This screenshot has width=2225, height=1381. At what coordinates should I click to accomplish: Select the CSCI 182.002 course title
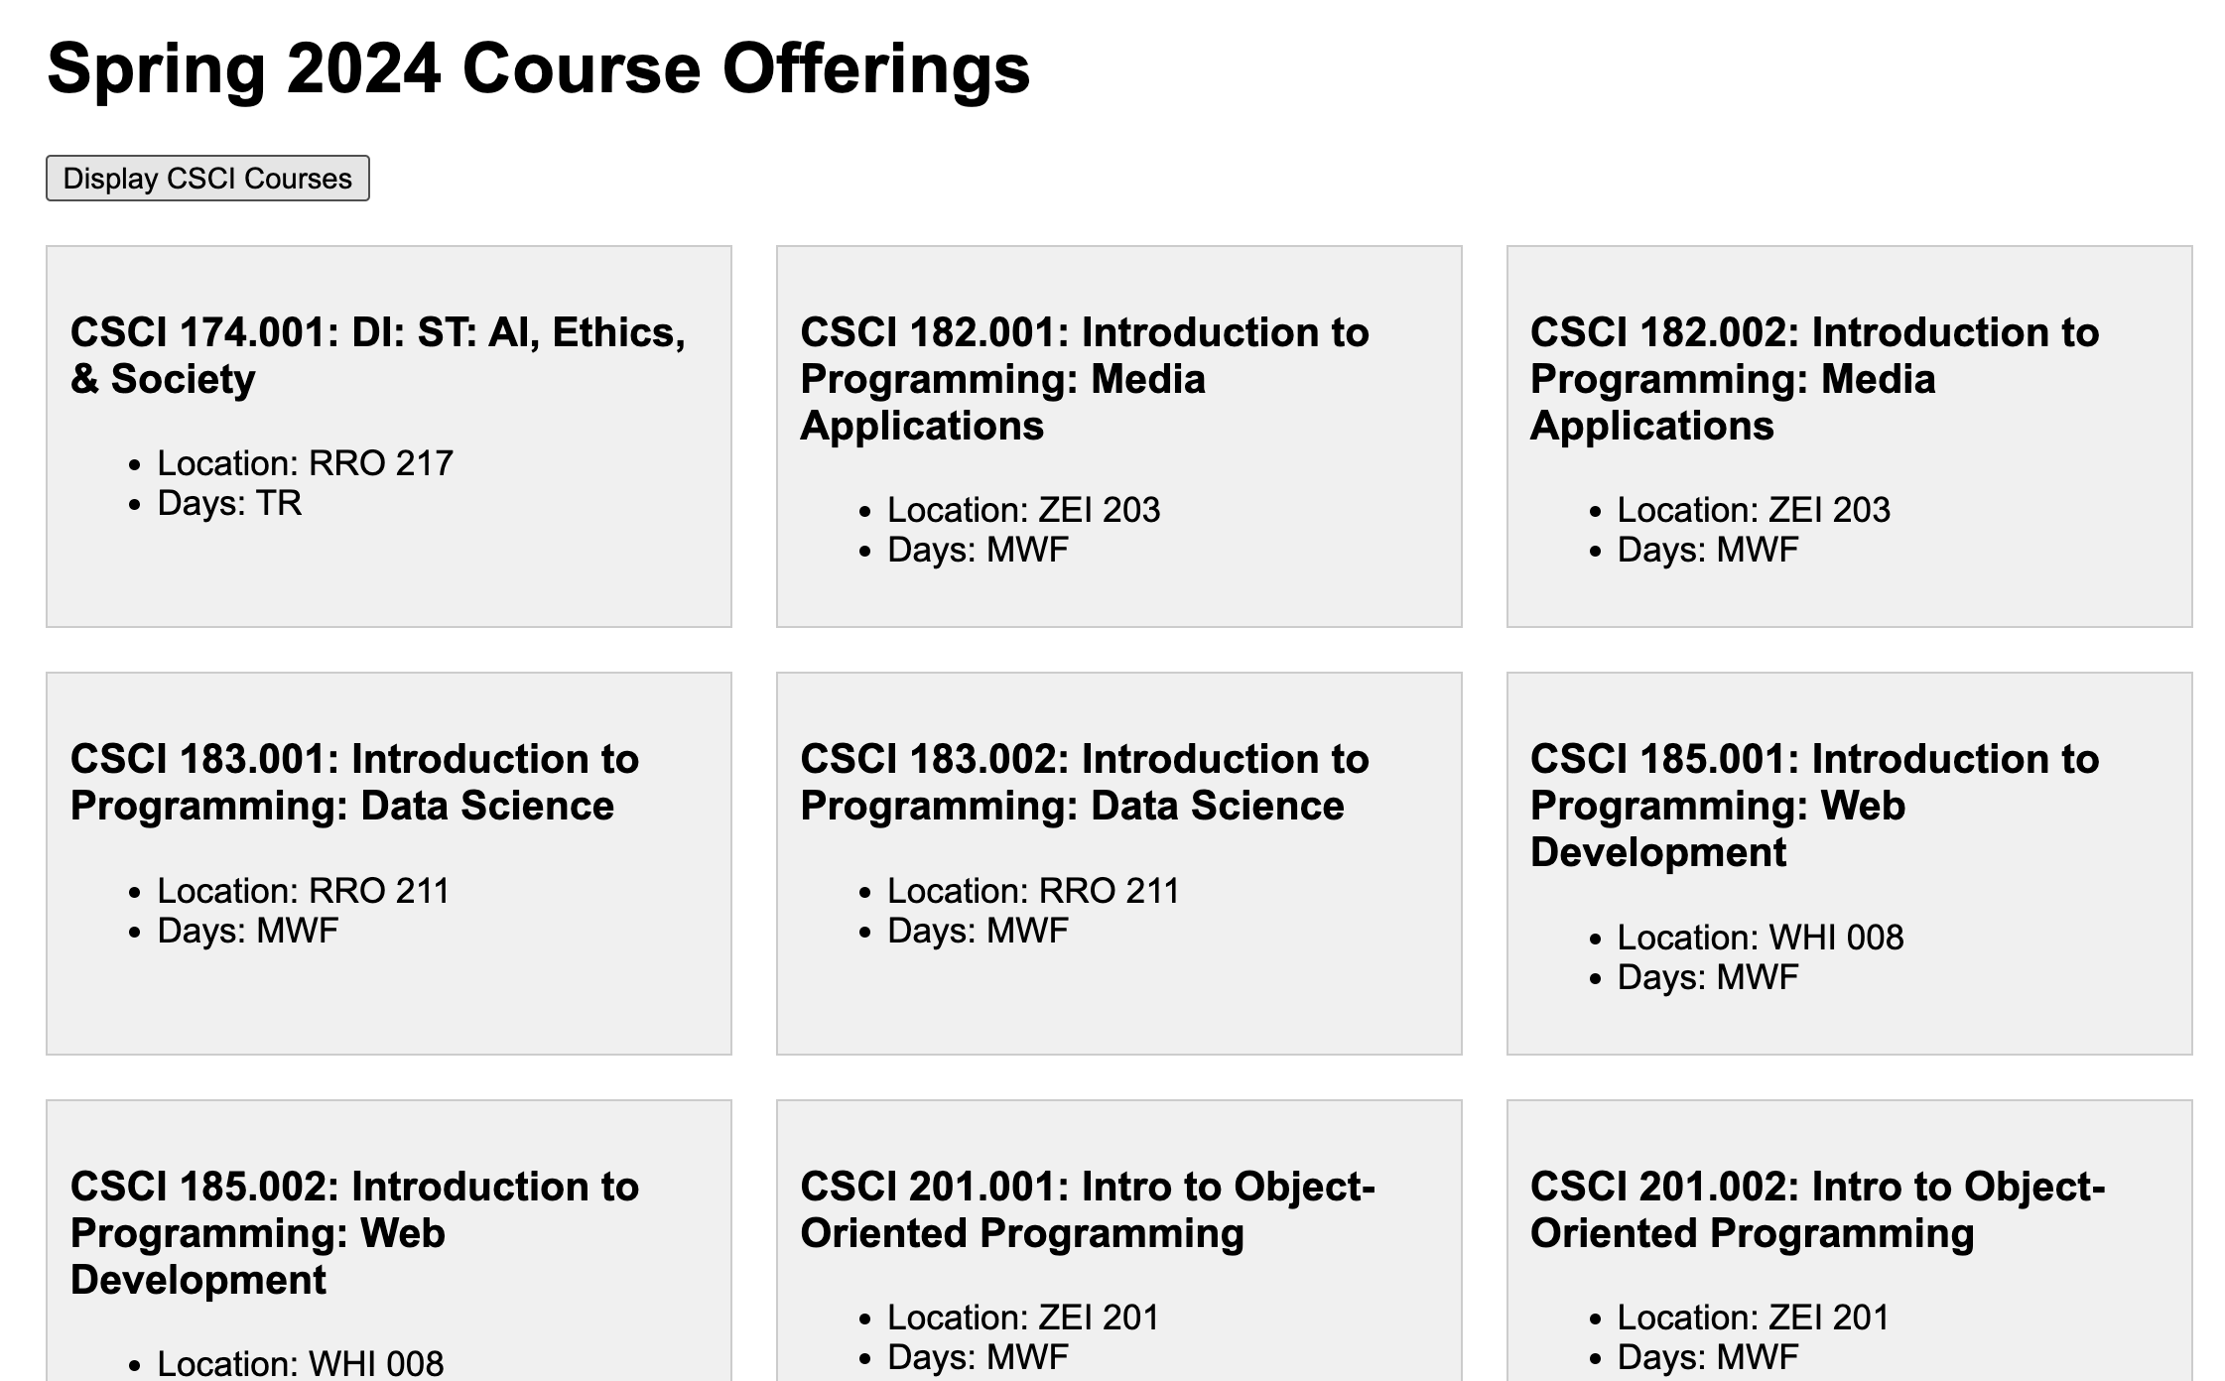[x=1814, y=379]
